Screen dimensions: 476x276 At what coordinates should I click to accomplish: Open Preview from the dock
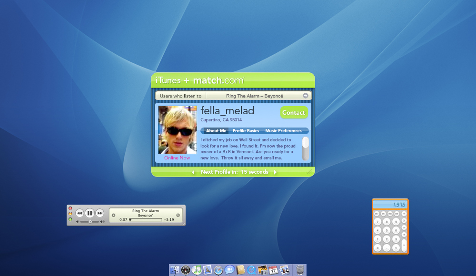coord(285,270)
